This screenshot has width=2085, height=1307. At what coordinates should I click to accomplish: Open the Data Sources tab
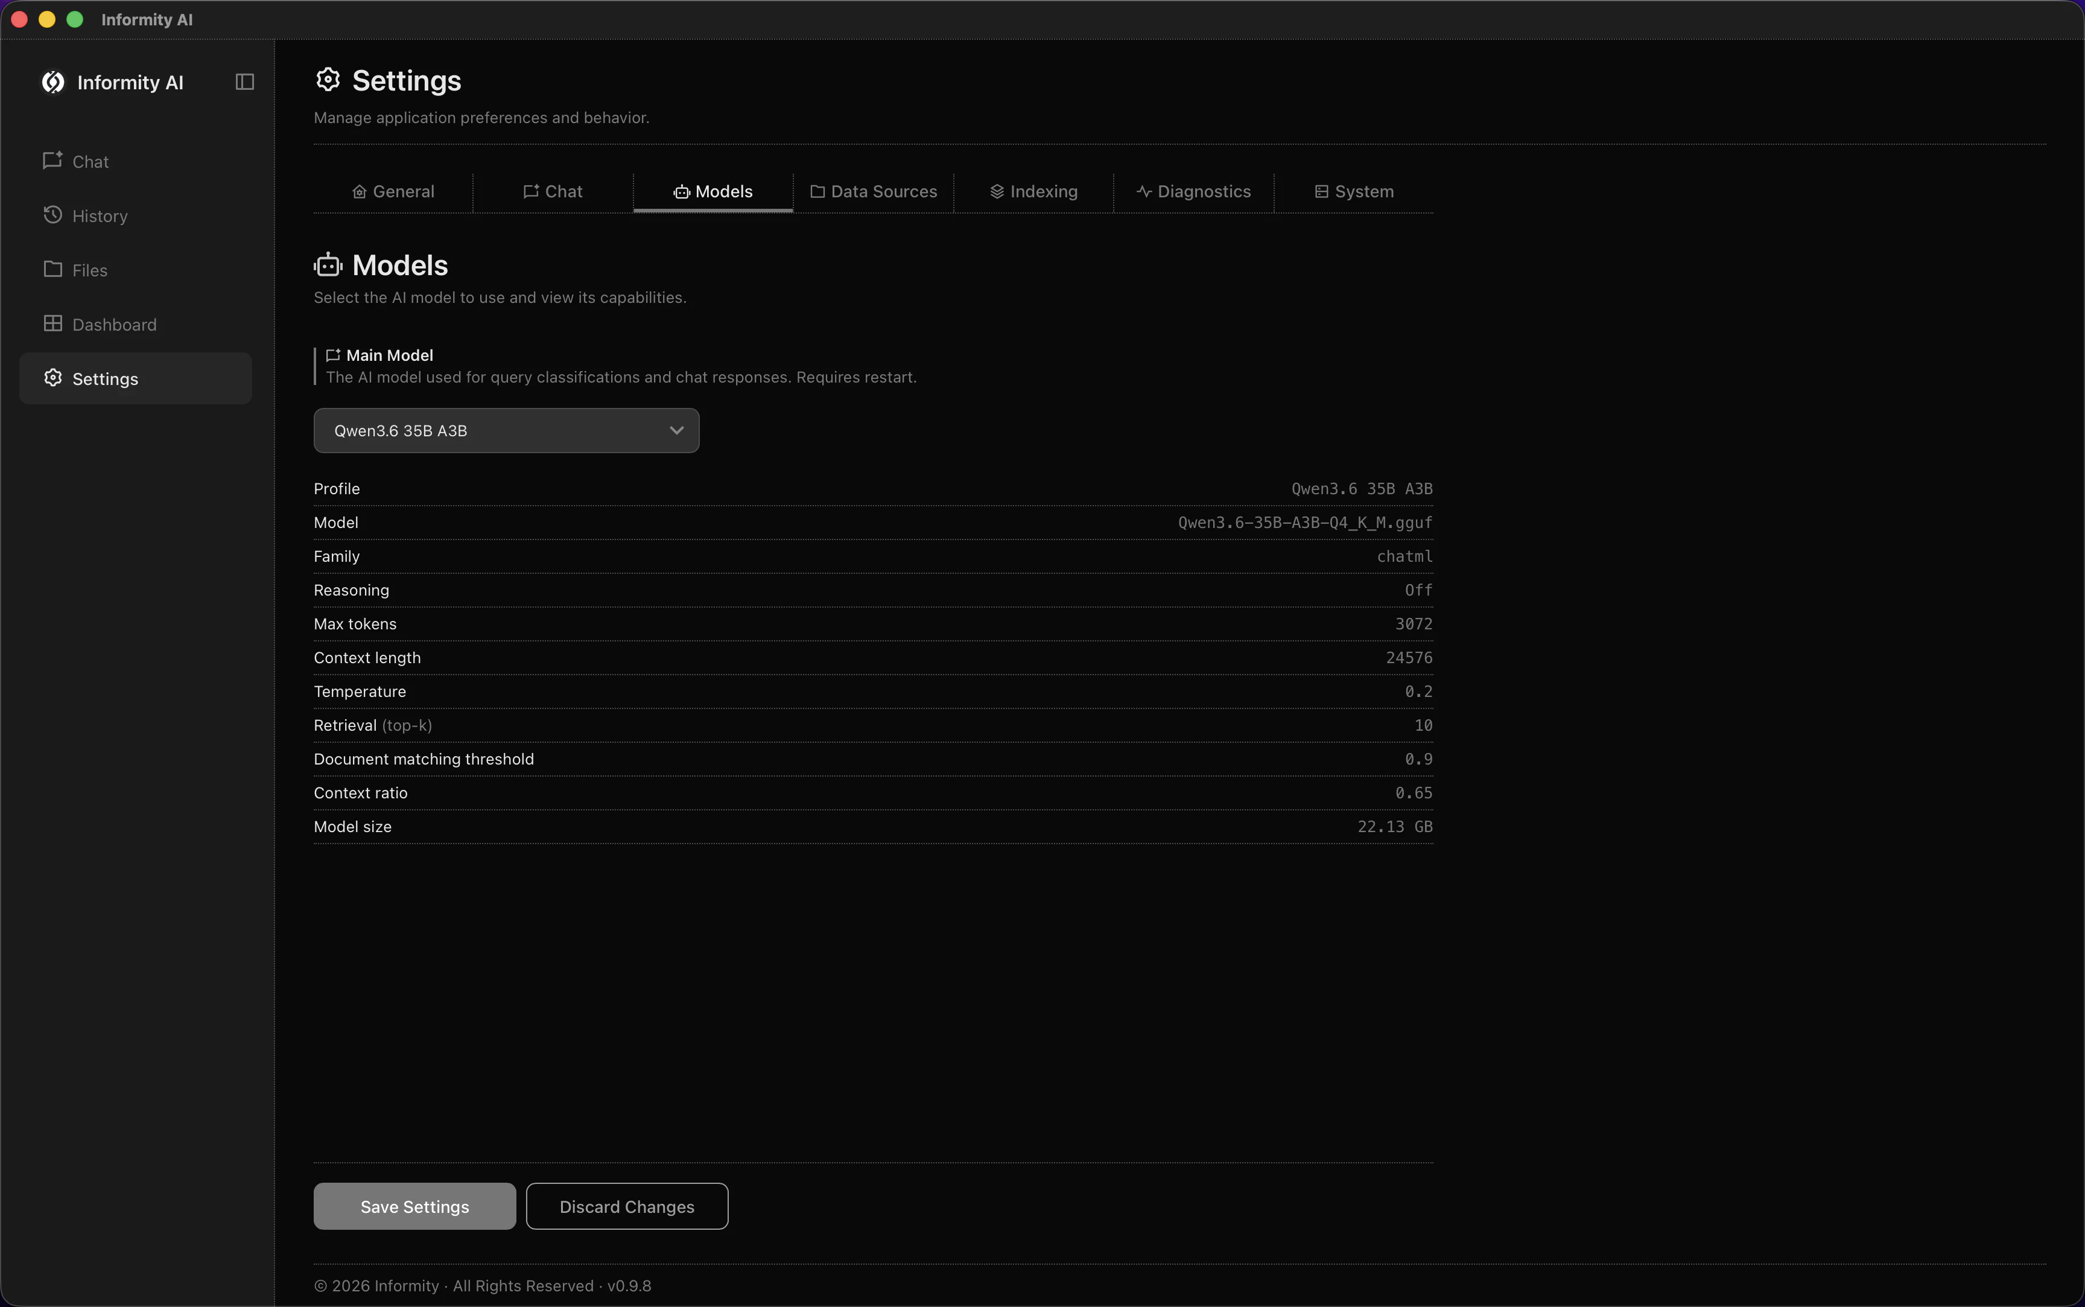(x=874, y=192)
